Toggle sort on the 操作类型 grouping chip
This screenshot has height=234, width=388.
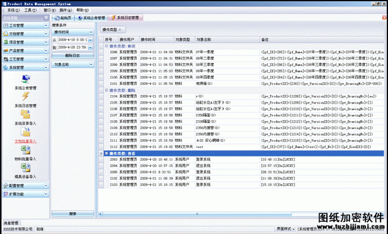[x=112, y=30]
